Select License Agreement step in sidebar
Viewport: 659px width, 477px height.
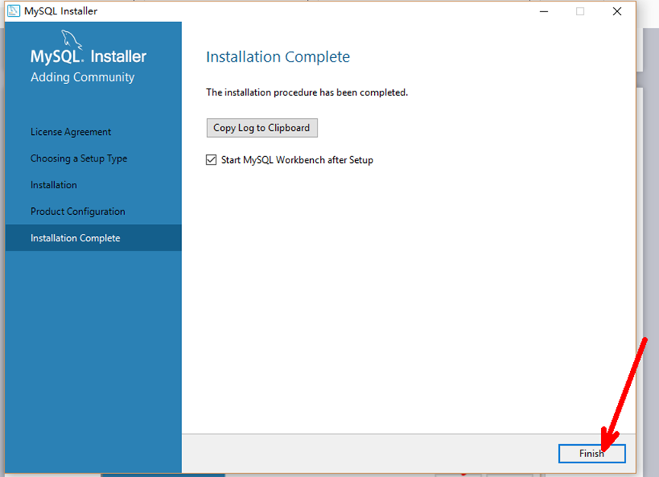71,132
